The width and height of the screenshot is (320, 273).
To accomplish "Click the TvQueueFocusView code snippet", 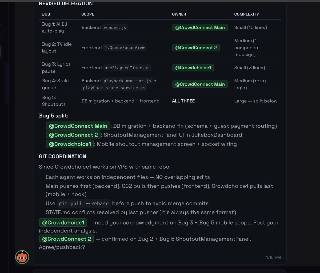I will (x=125, y=48).
